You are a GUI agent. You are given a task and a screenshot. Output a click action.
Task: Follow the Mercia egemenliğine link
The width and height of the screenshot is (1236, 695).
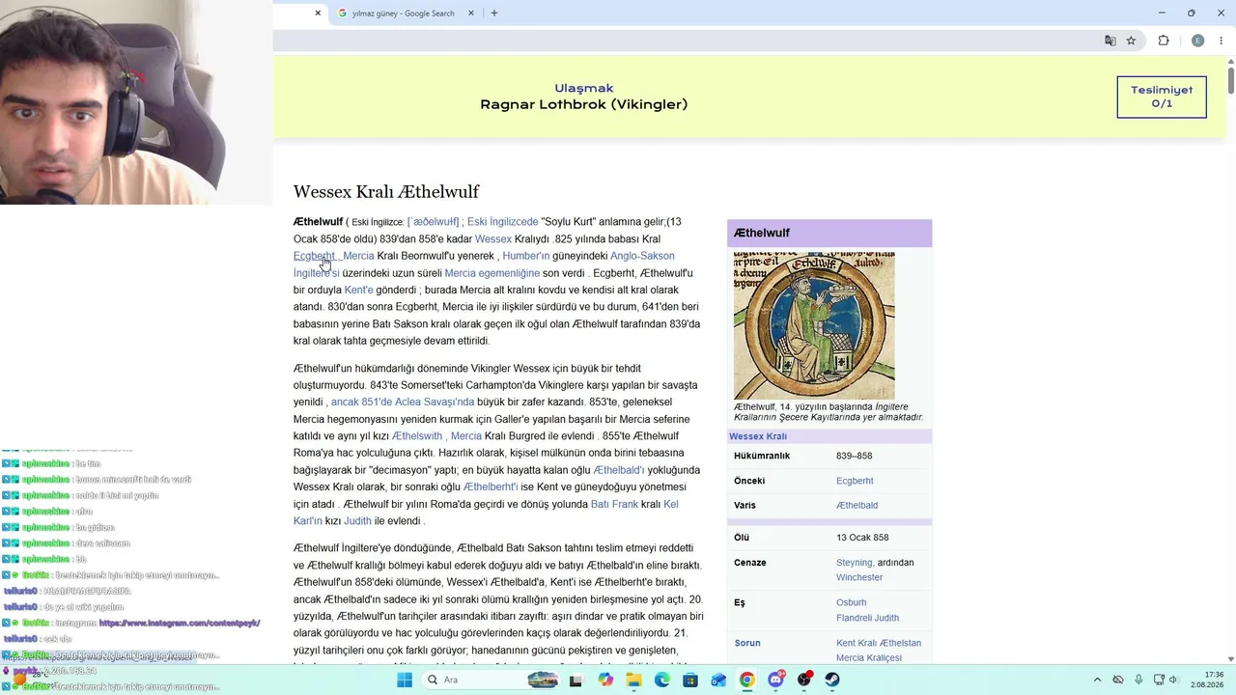coord(492,273)
